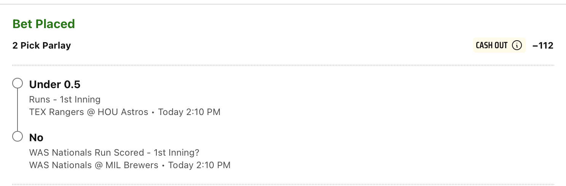
Task: Click the Runs - 1st Inning market text
Action: (x=65, y=99)
